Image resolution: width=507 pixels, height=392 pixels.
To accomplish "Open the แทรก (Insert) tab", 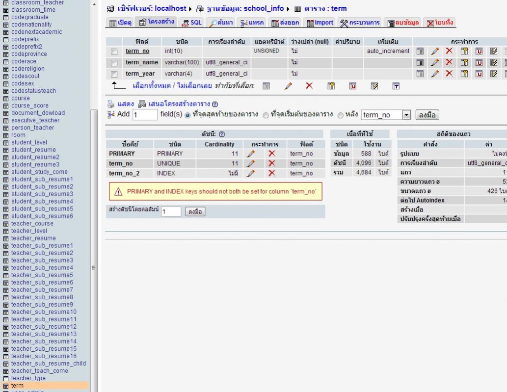I will (252, 23).
